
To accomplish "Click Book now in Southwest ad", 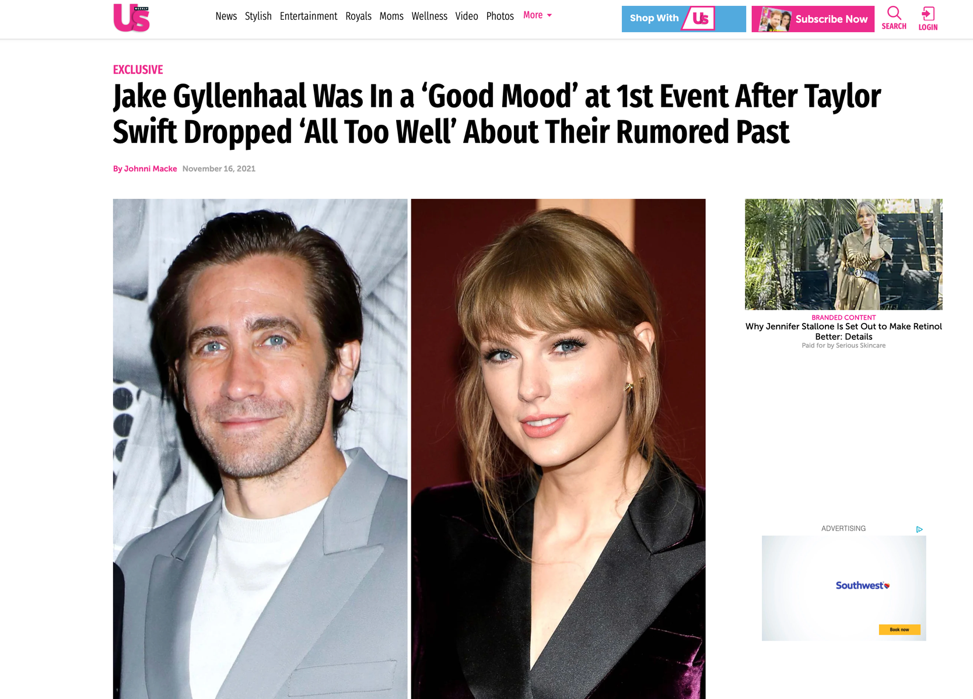I will (900, 630).
